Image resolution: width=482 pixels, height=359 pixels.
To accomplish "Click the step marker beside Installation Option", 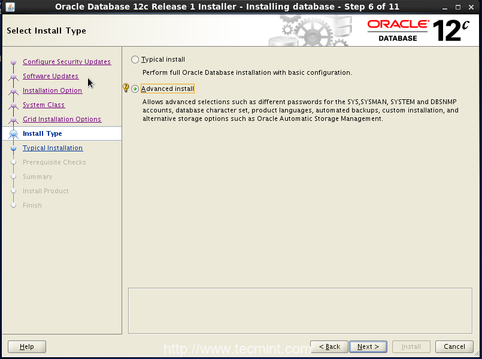I will tap(14, 91).
